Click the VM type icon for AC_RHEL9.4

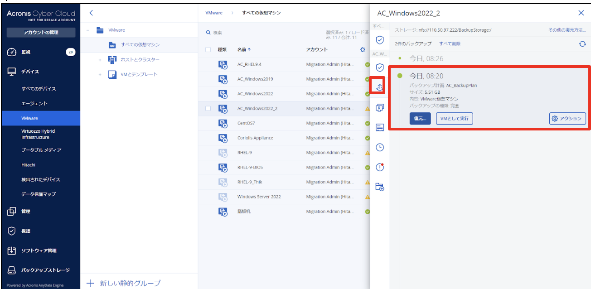(x=223, y=64)
